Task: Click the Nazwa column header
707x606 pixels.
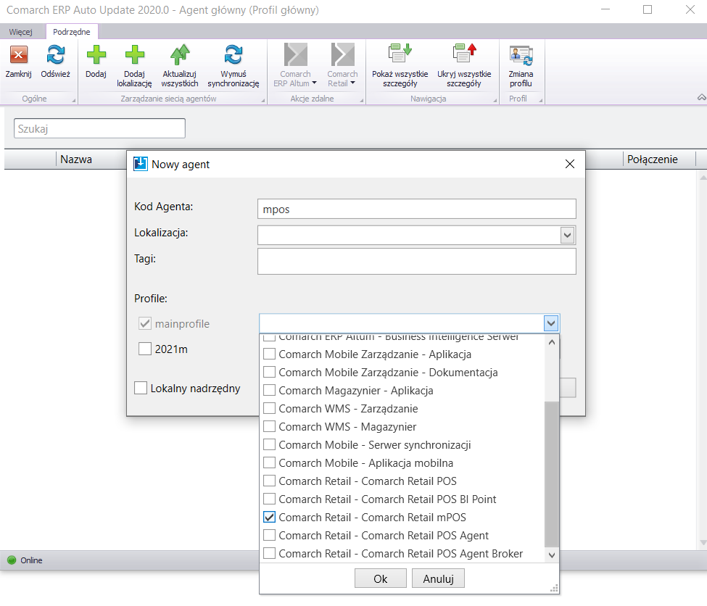Action: point(76,159)
